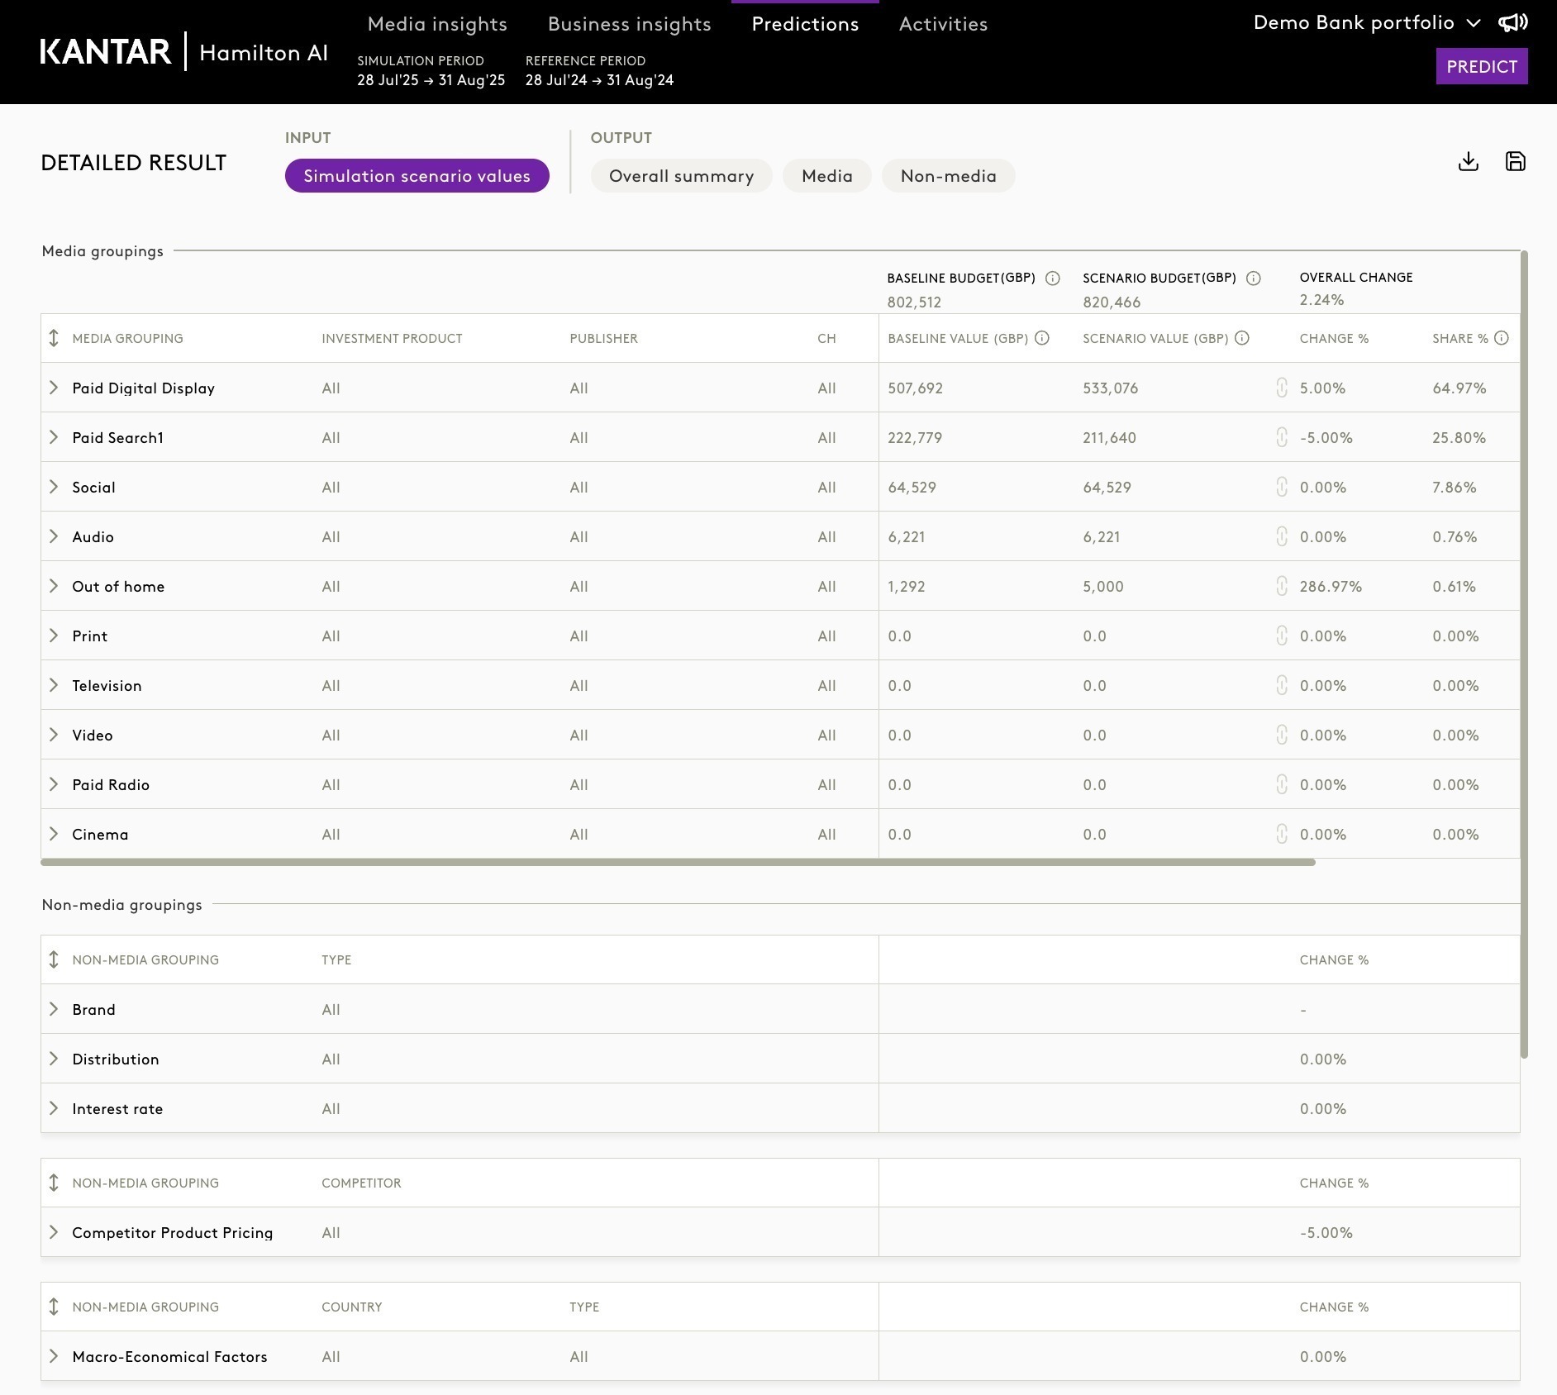Open the Activities tab
The image size is (1557, 1395).
[x=943, y=24]
